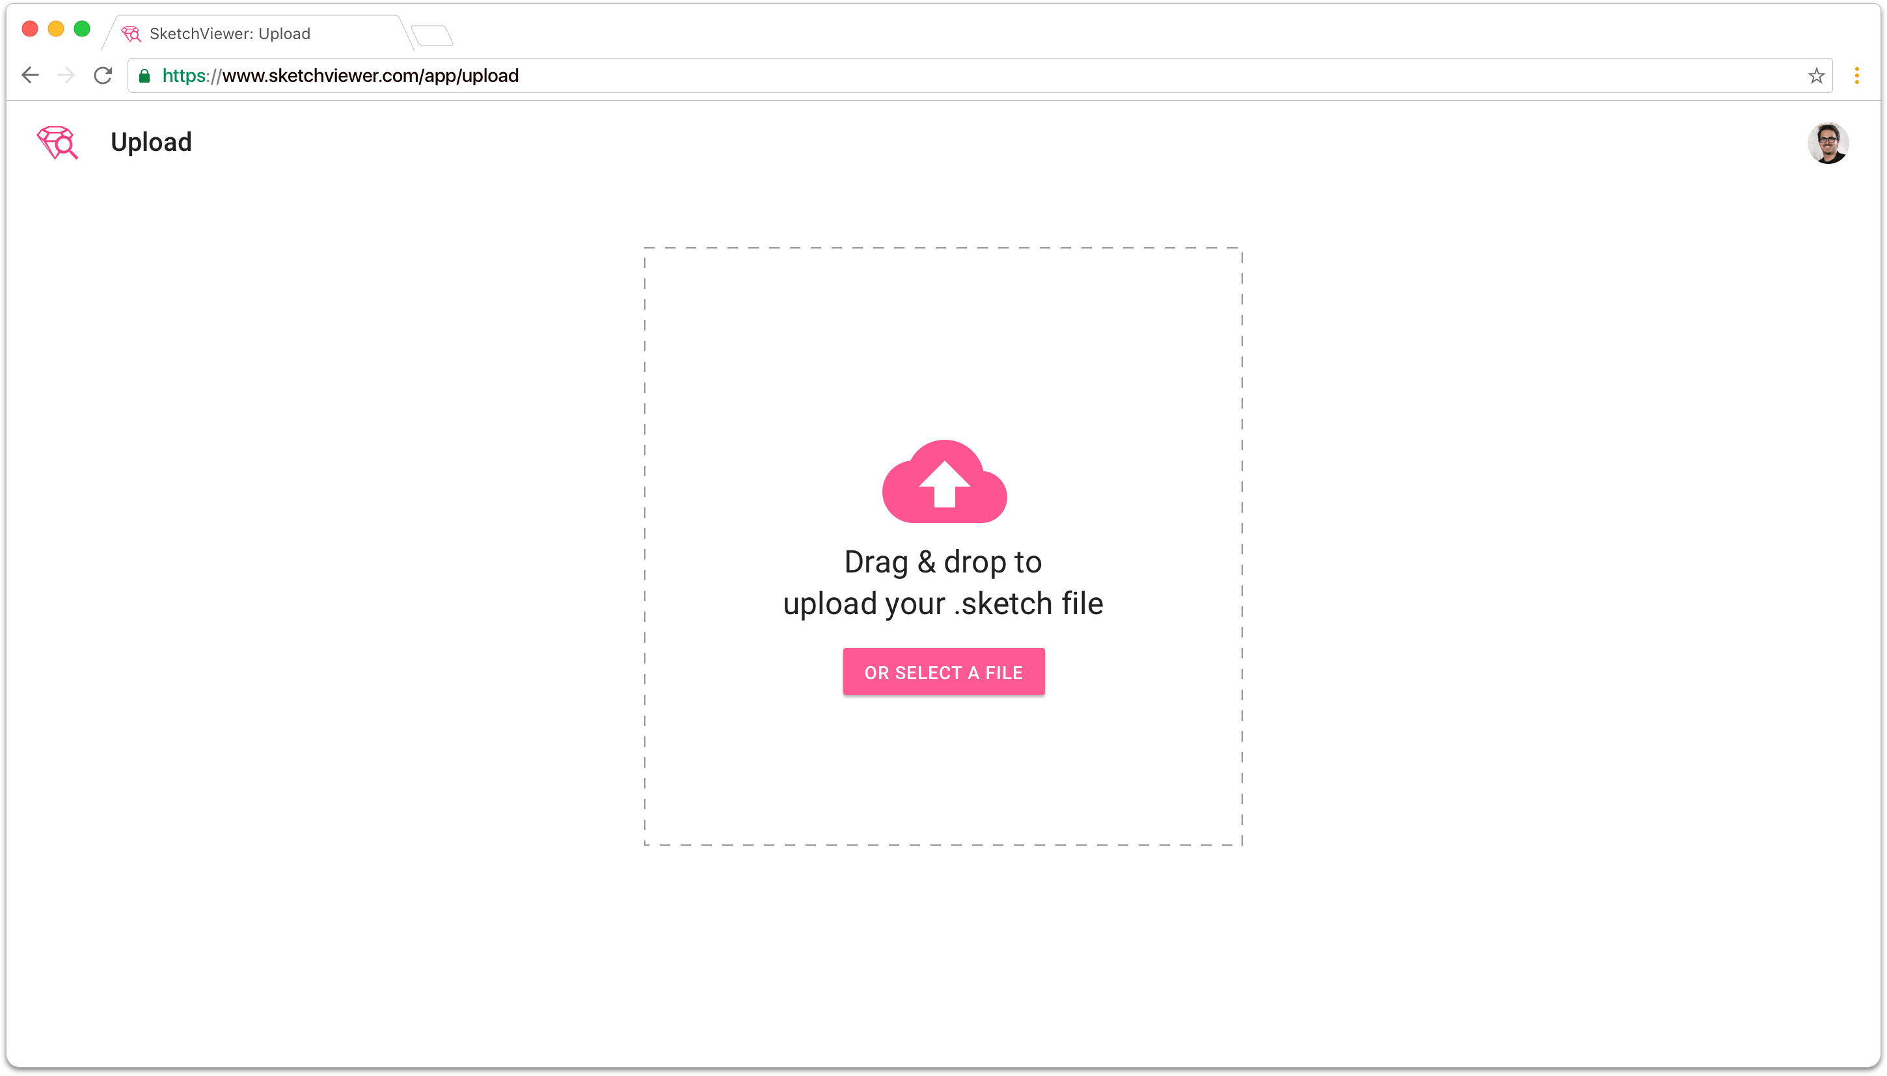
Task: Close the window with red button
Action: coord(29,29)
